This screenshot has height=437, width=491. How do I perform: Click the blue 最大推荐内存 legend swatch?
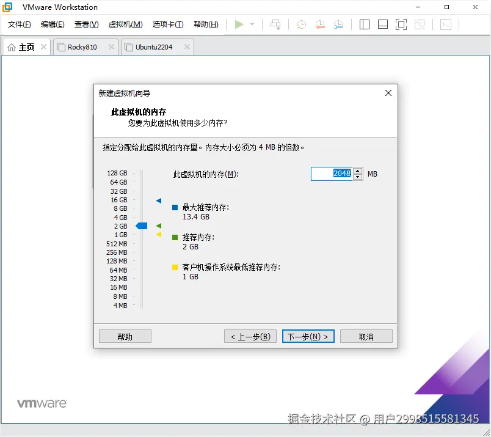(x=175, y=207)
